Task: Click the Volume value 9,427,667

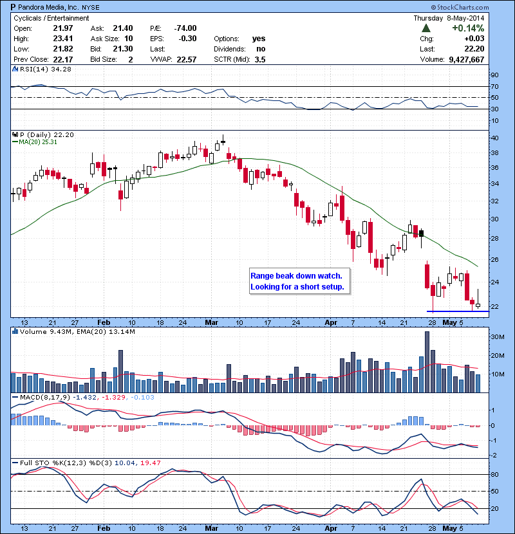Action: coord(467,59)
